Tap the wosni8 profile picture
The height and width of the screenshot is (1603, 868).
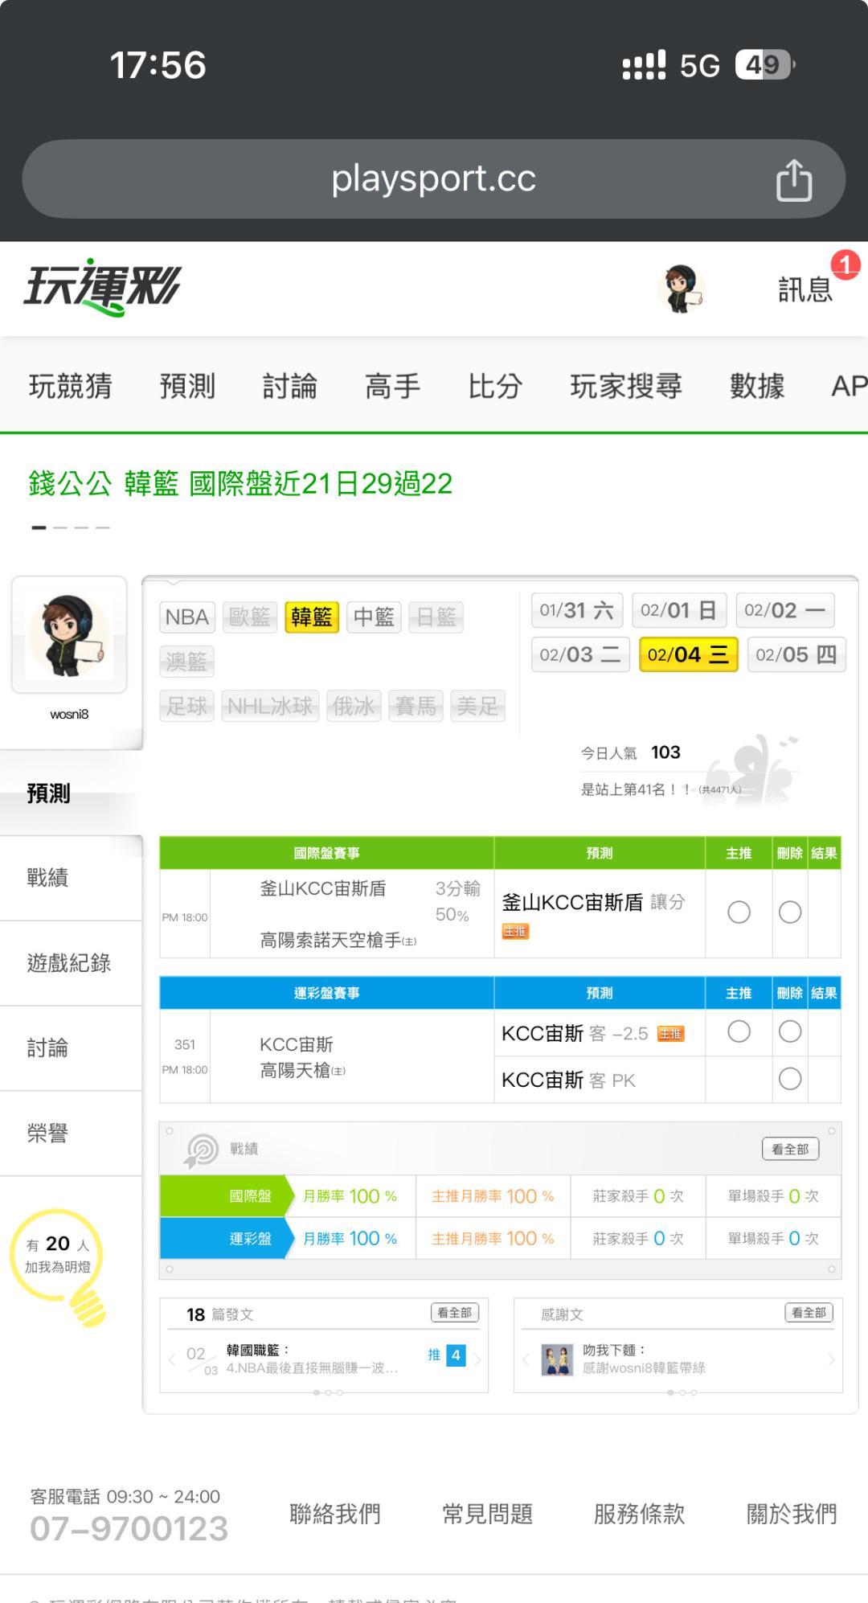click(69, 635)
